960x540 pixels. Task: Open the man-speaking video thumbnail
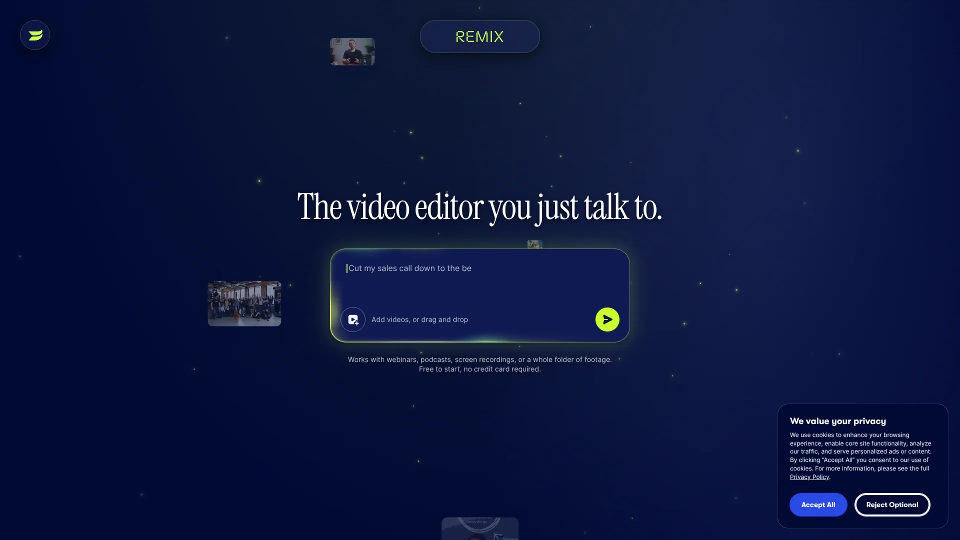352,52
